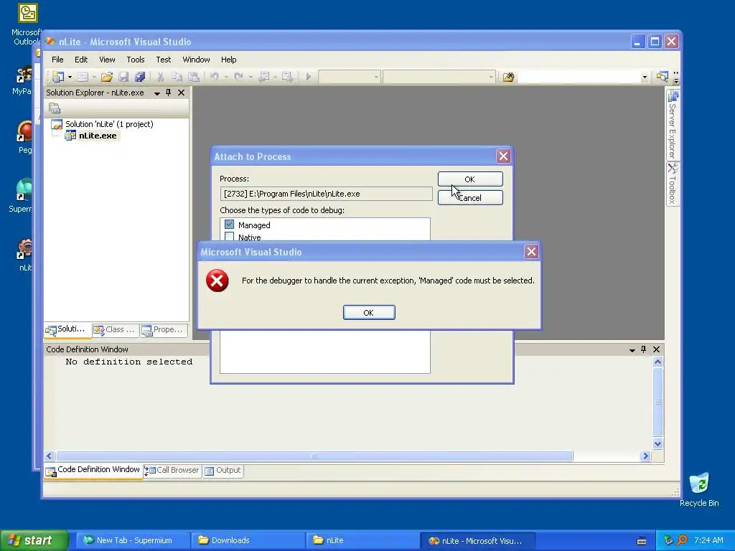Viewport: 735px width, 551px height.
Task: Click the Navigate Forward icon
Action: tap(287, 76)
